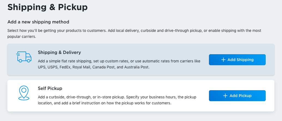Screen dimensions: 282x121
Task: Select the Self Pickup title
Action: [x=50, y=88]
